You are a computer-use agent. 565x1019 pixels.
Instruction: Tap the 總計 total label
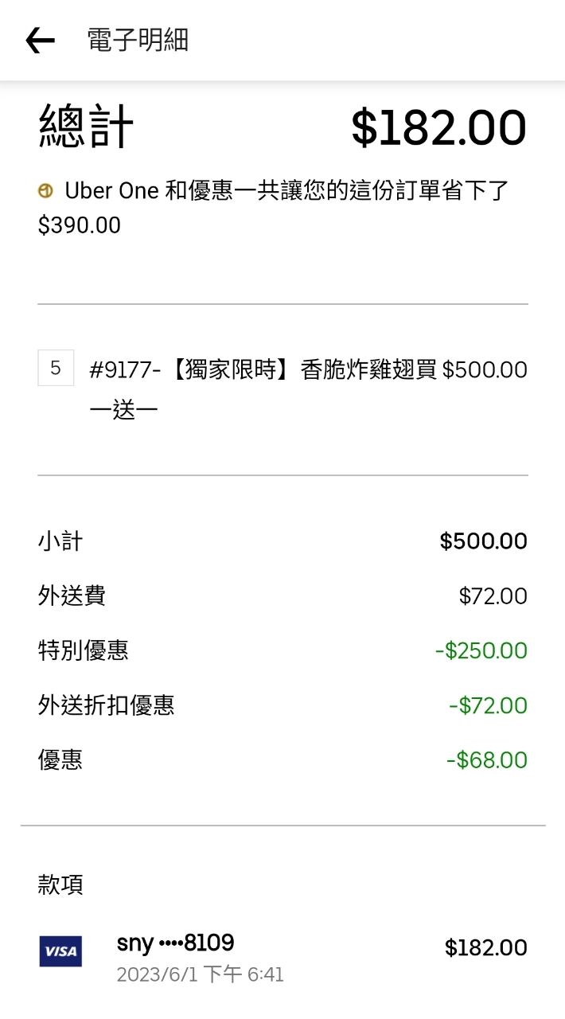(86, 127)
